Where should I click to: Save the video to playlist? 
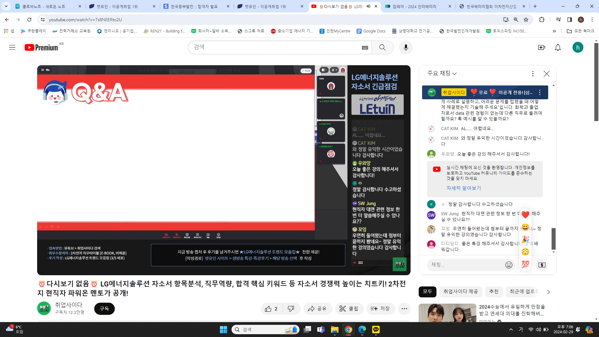pos(381,309)
